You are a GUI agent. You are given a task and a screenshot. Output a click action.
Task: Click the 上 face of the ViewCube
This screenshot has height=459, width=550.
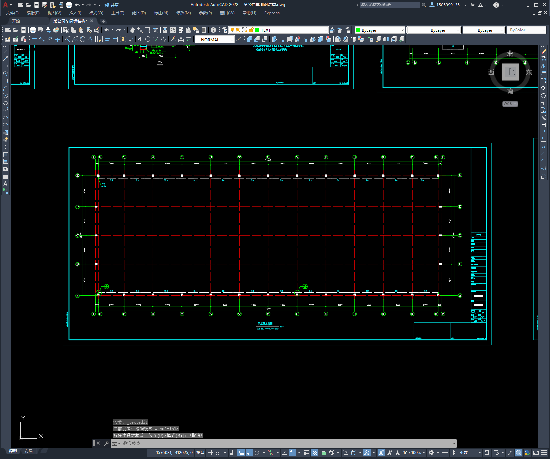[x=510, y=72]
